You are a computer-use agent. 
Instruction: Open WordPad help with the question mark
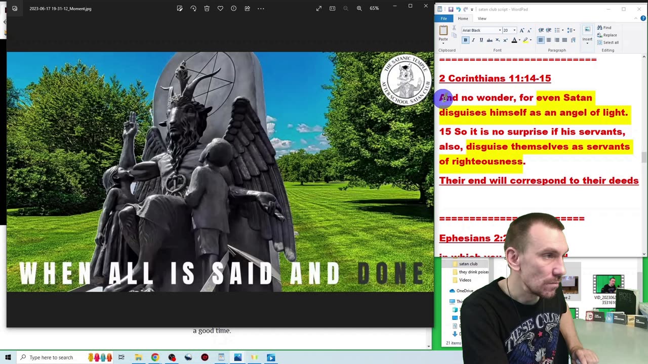(643, 18)
